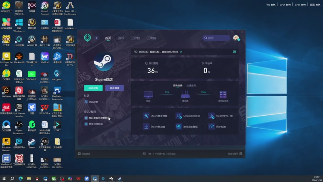323x182 pixels.
Task: Click the computer device icon
Action: coord(148,95)
